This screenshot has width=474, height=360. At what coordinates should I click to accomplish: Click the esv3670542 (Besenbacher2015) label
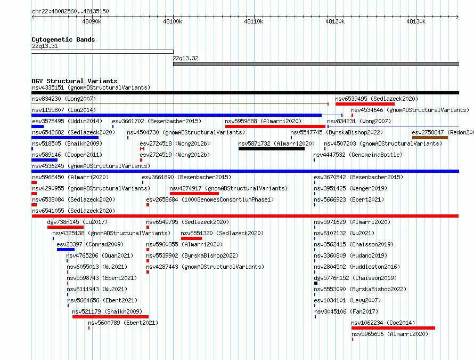tap(358, 177)
